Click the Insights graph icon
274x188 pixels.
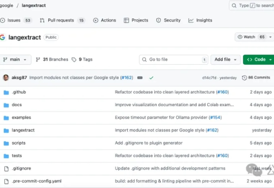tap(191, 20)
